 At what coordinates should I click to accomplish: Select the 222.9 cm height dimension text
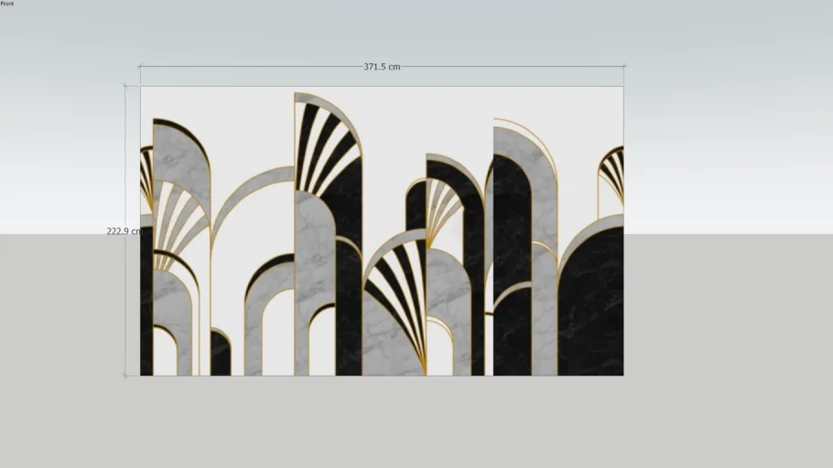click(x=123, y=231)
